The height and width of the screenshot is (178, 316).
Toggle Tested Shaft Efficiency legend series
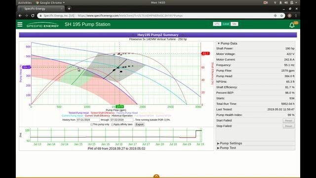(103, 113)
